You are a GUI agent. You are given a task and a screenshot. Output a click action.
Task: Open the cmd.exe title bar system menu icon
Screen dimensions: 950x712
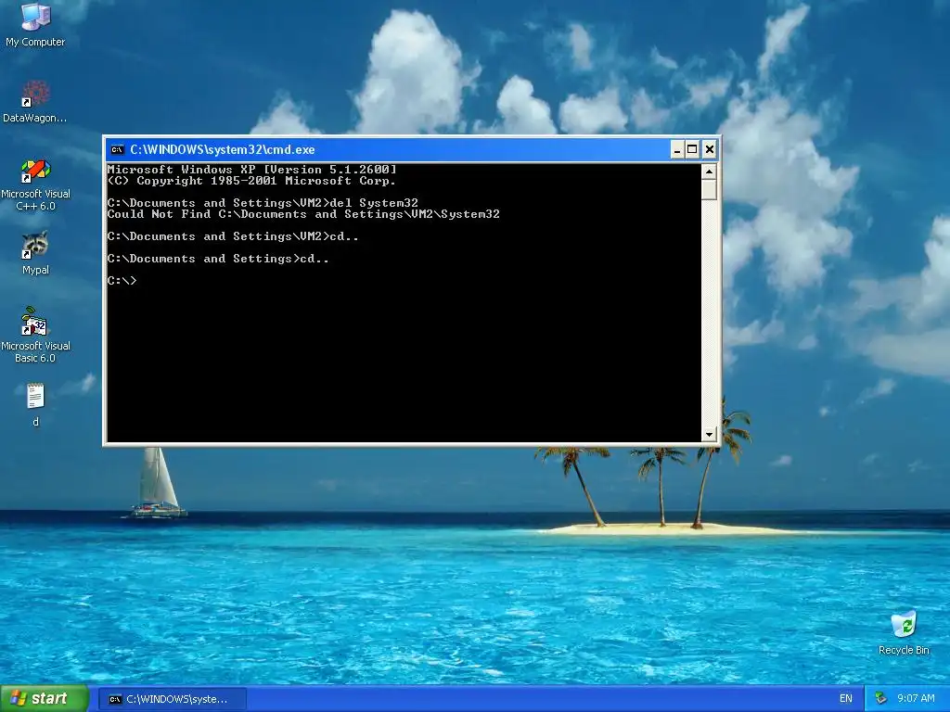tap(118, 149)
